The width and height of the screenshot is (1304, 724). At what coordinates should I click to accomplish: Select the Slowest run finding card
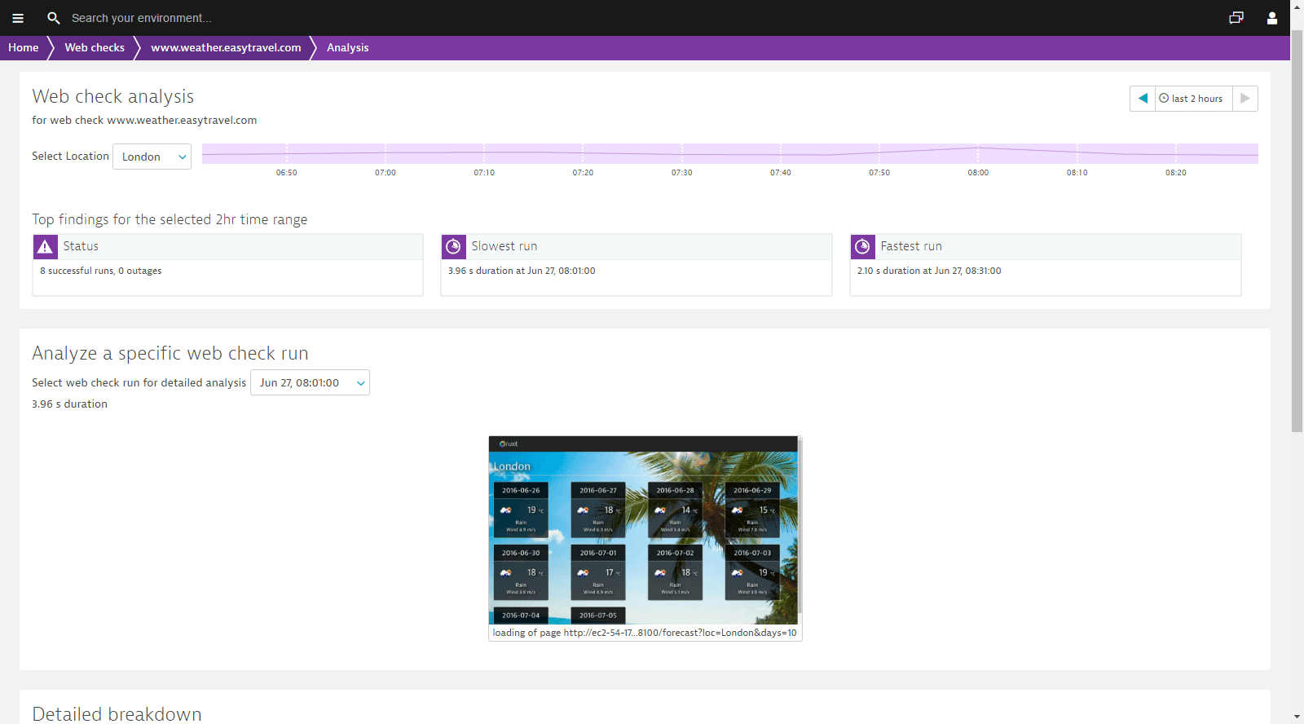coord(637,265)
